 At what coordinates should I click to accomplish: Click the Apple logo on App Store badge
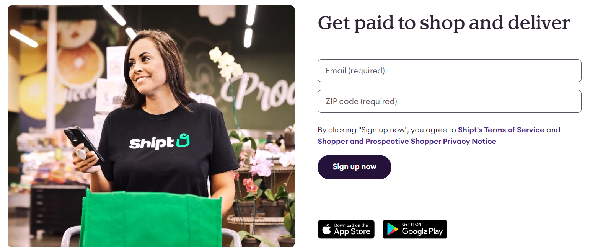[x=326, y=229]
